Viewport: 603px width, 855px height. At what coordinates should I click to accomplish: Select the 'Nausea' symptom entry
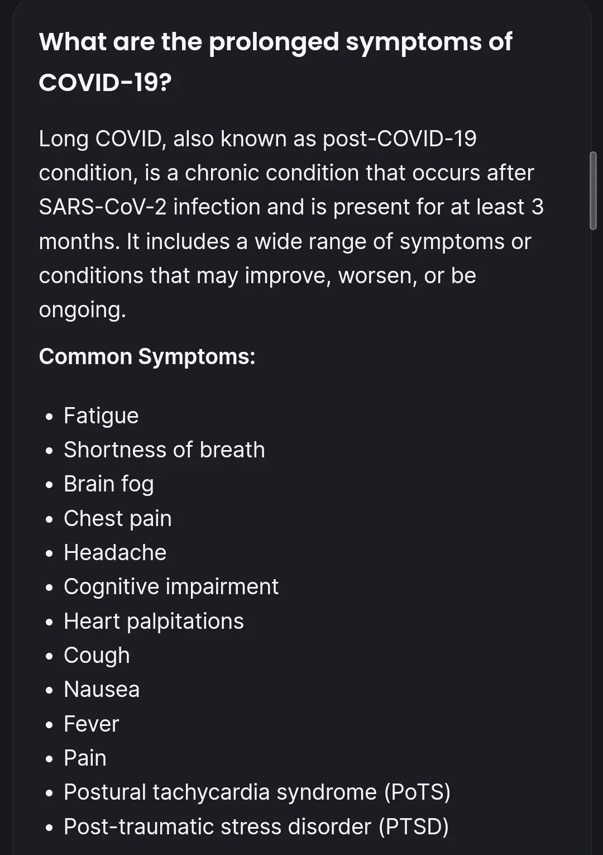pyautogui.click(x=102, y=689)
